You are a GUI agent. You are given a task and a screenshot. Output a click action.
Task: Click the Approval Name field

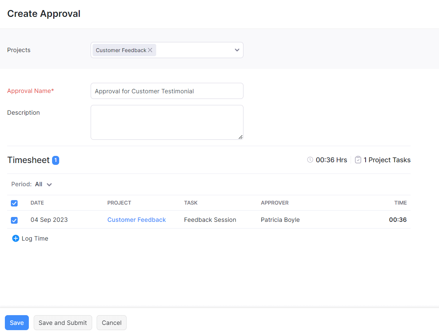tap(167, 91)
